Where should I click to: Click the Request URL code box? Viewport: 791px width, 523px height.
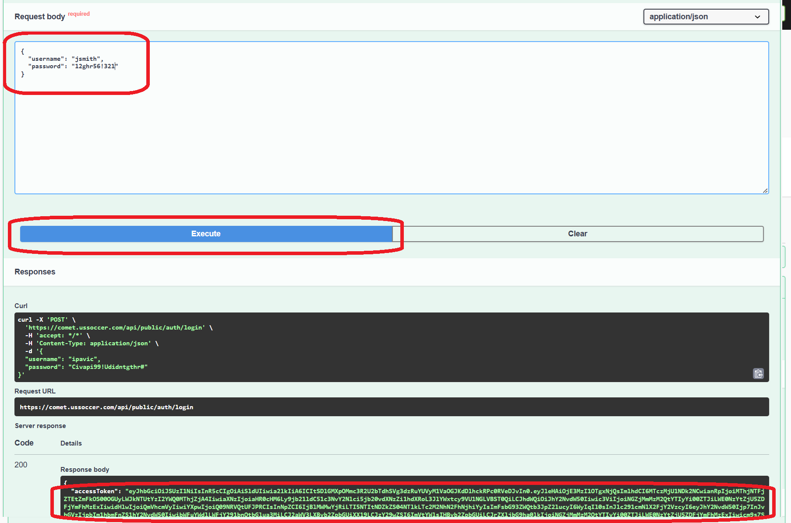click(x=391, y=407)
